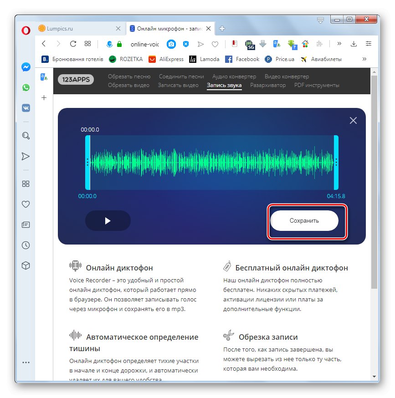395x398 pixels.
Task: Open Аудио конвертер menu item
Action: tap(234, 77)
